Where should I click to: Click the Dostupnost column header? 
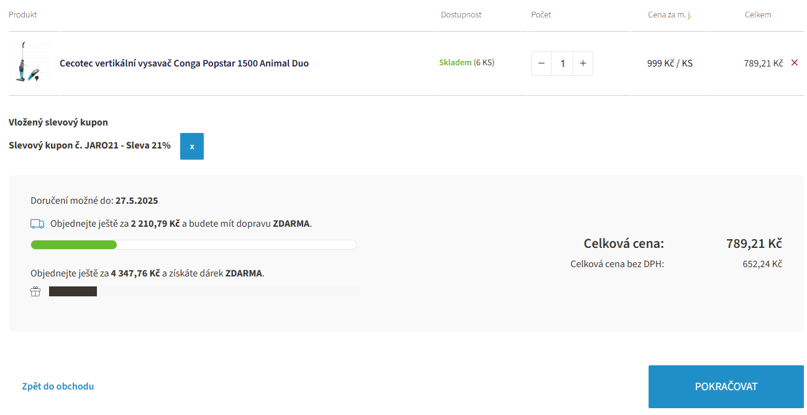coord(461,14)
